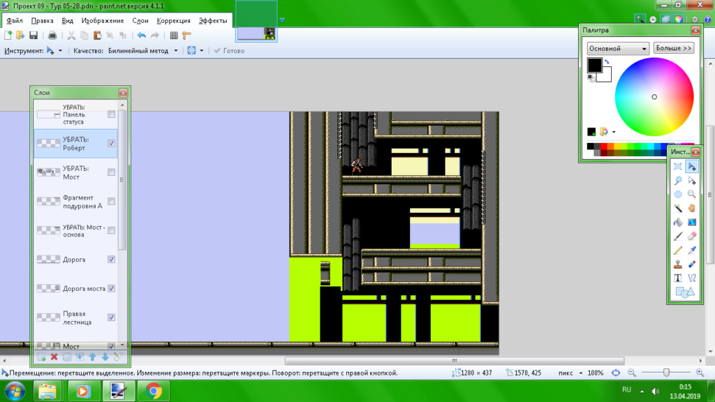Open the 'Вид' menu
Screen dimensions: 715x402
(68, 20)
